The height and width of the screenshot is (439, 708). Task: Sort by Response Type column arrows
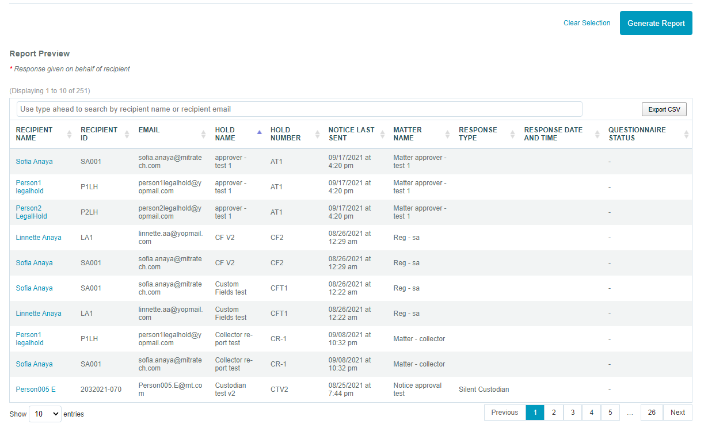pyautogui.click(x=513, y=134)
